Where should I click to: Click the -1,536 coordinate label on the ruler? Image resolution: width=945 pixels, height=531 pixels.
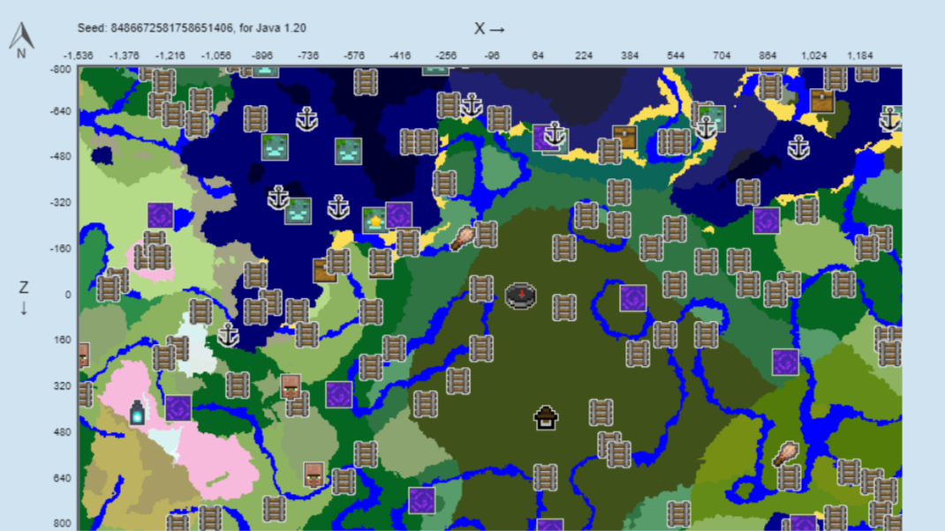[x=76, y=55]
